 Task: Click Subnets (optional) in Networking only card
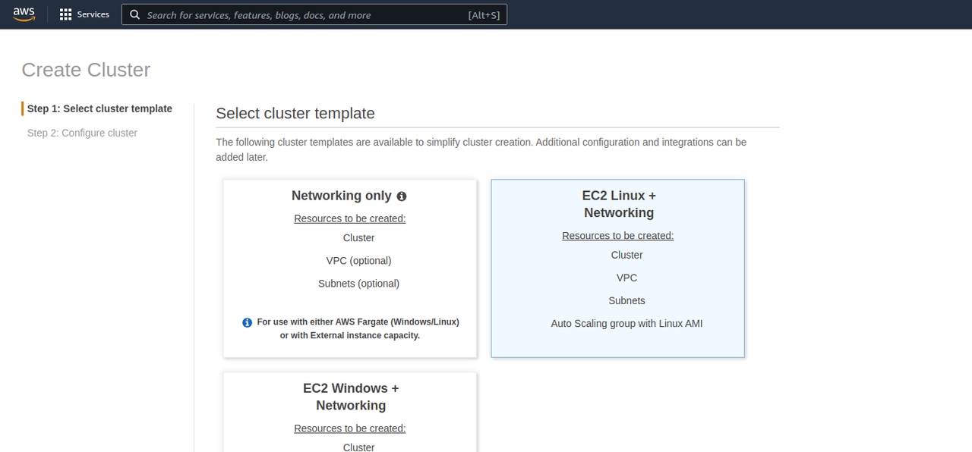[358, 284]
